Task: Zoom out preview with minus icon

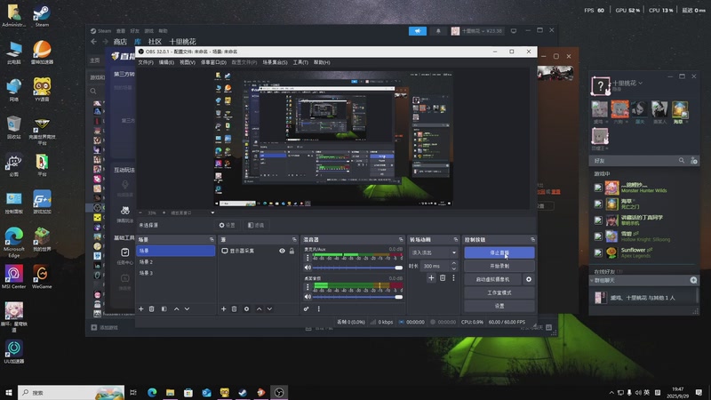Action: [140, 212]
